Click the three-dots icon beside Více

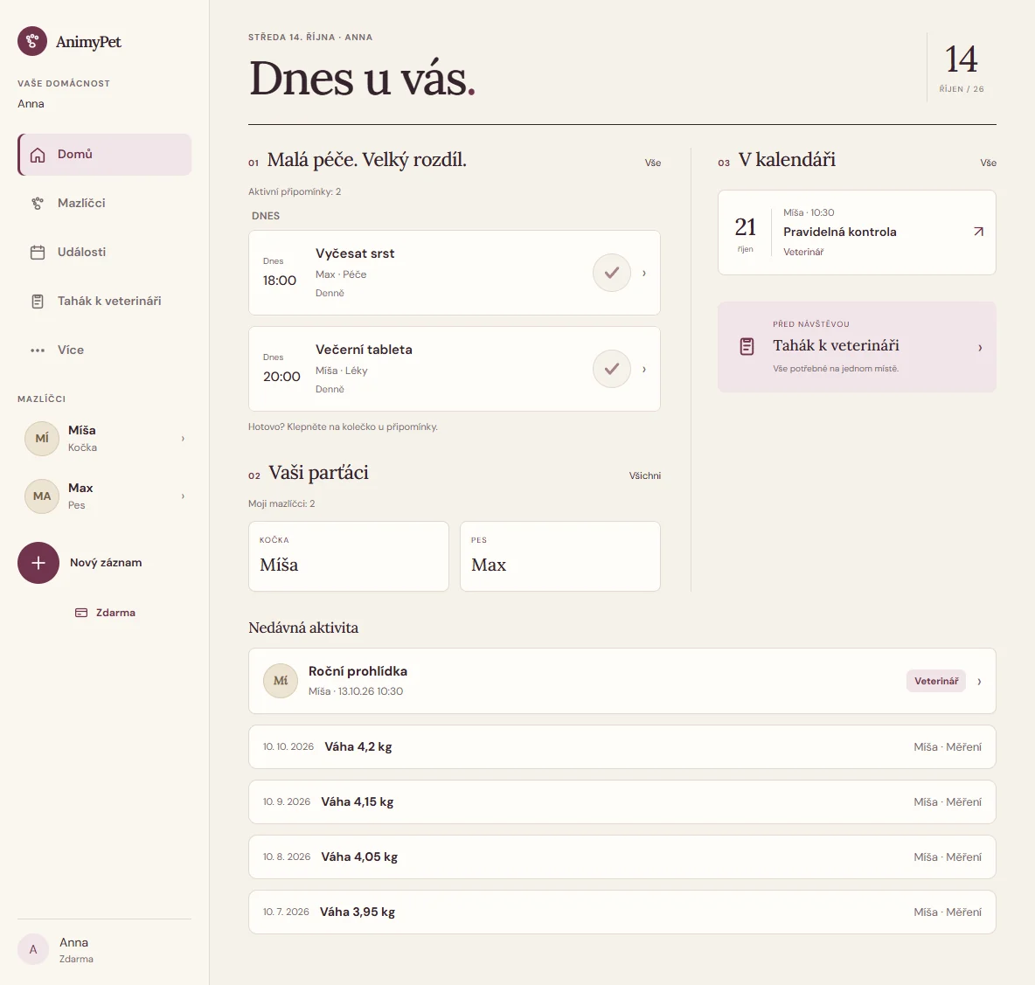click(x=38, y=350)
